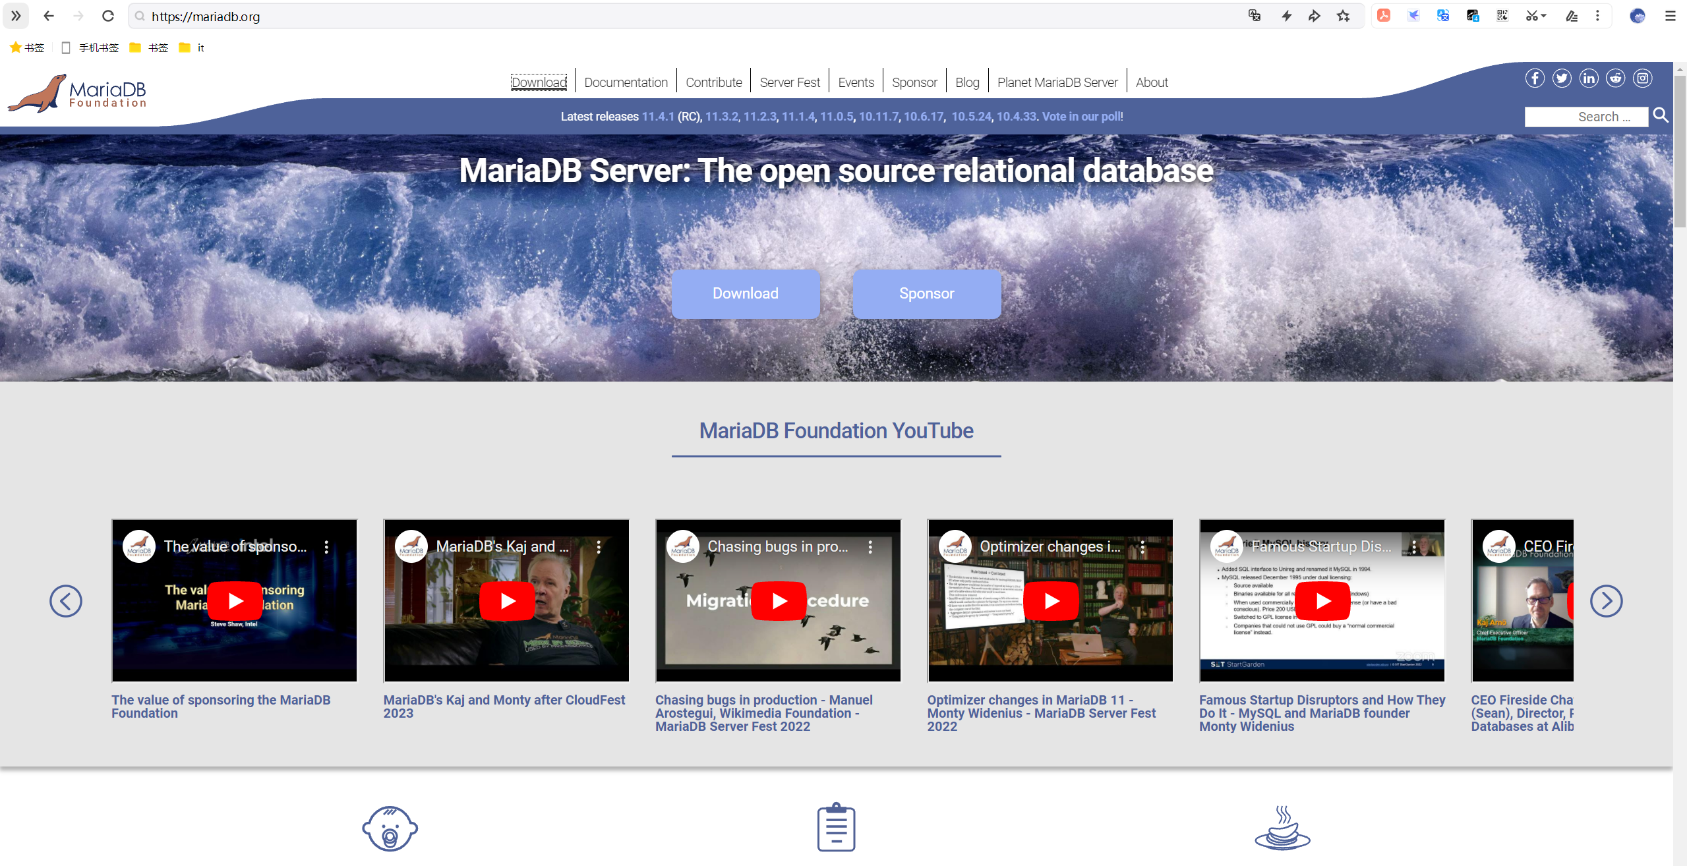Play Optimizer changes in MariaDB 11 video
The width and height of the screenshot is (1687, 866).
click(x=1051, y=600)
